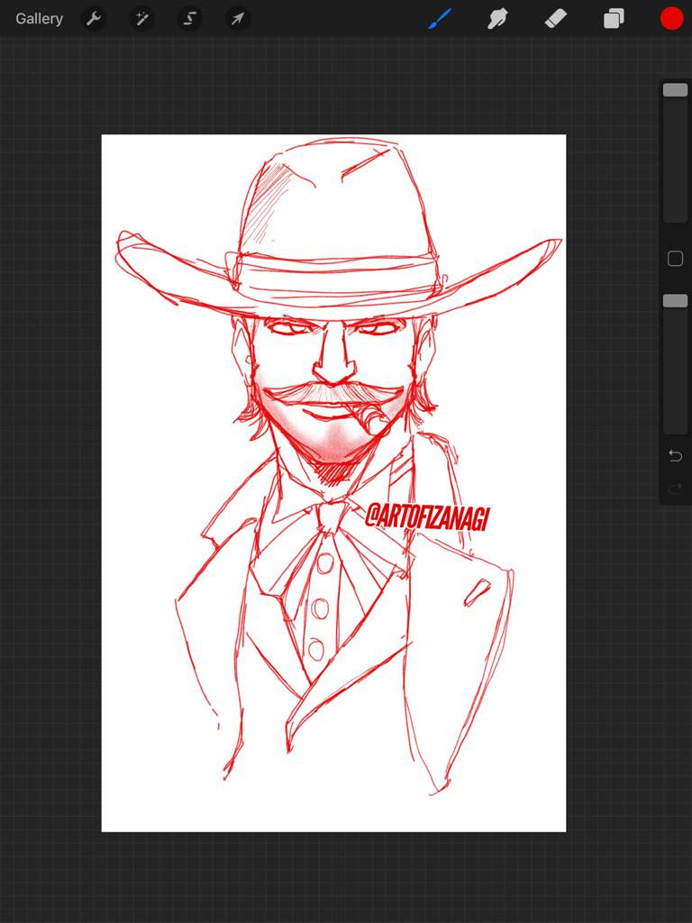Select the Eraser tool
Screen dimensions: 692x923
tap(555, 19)
